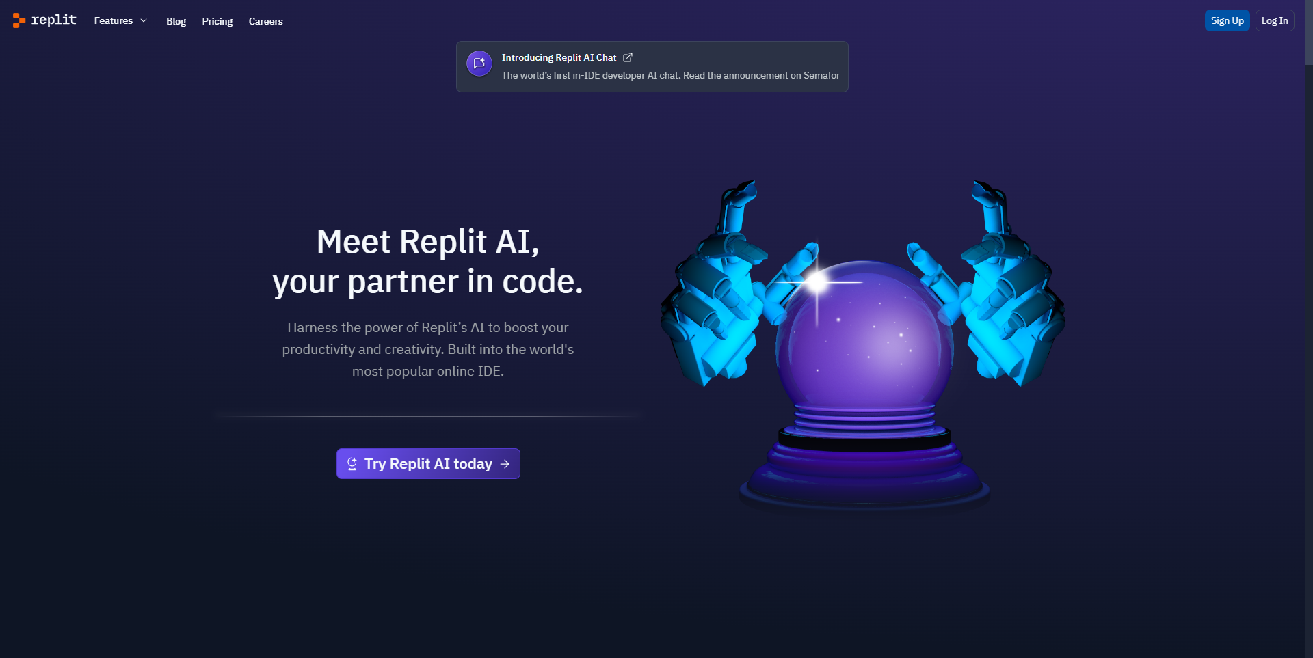This screenshot has width=1313, height=658.
Task: Click the Sign Up button
Action: tap(1228, 20)
